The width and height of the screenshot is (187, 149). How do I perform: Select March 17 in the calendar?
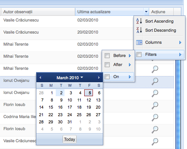(70, 107)
